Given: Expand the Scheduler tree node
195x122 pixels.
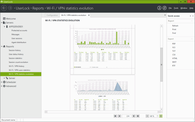Looking at the screenshot, I should tap(2, 82).
